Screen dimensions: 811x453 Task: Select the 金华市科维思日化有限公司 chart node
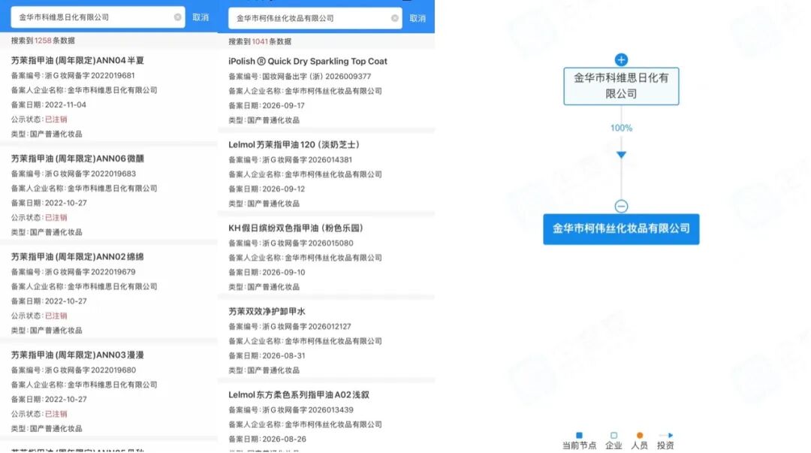tap(621, 86)
